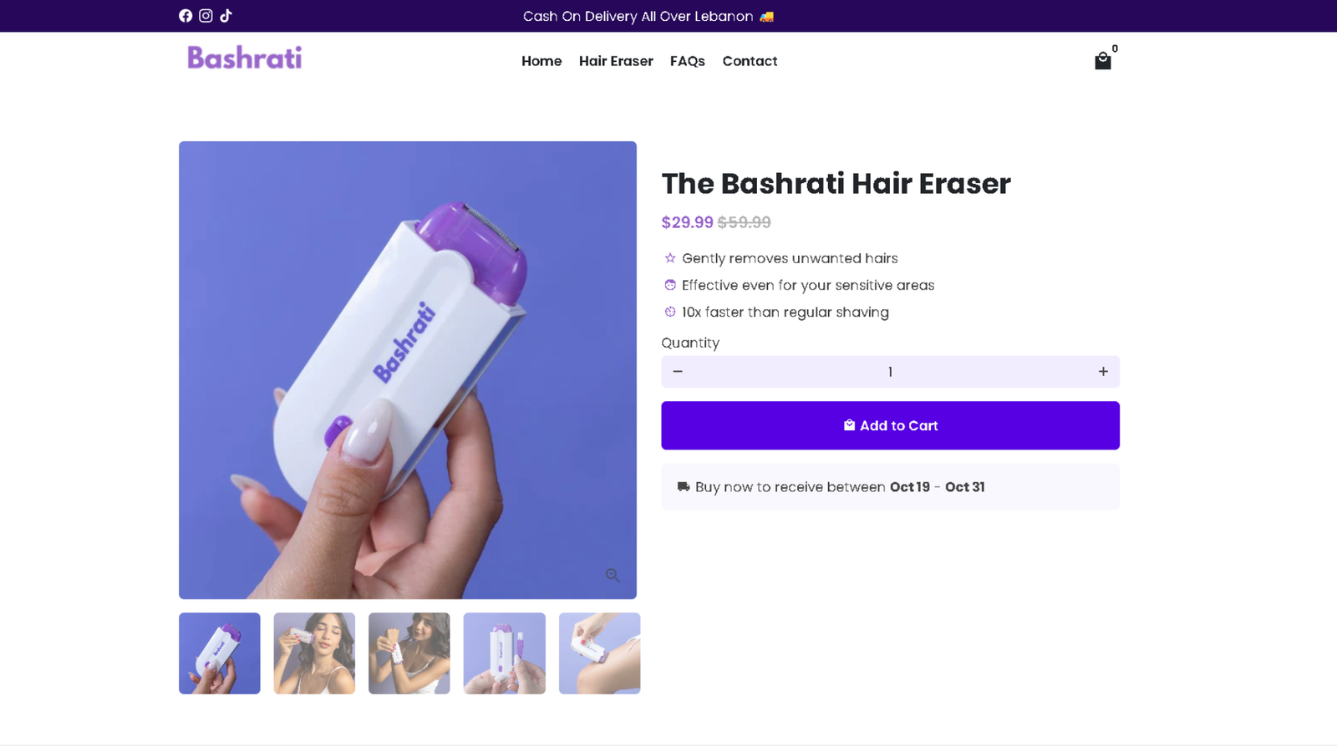Select thumbnail of woman using device on arm
The width and height of the screenshot is (1337, 752).
[x=409, y=653]
